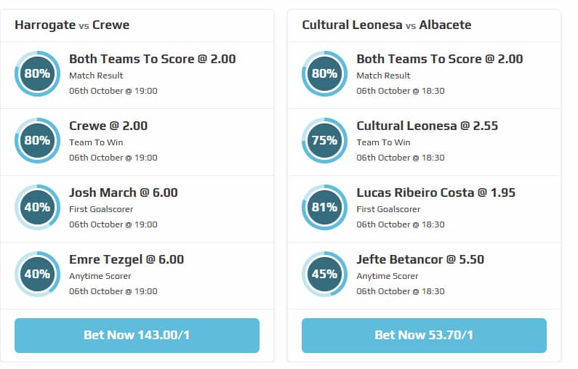The image size is (578, 369).
Task: Choose the Emre Tezgel @ 6.00 tip
Action: [127, 259]
